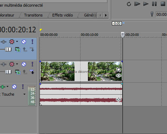The height and width of the screenshot is (134, 167).
Task: Open Track FX gear on the highlighted video track
Action: 12,42
